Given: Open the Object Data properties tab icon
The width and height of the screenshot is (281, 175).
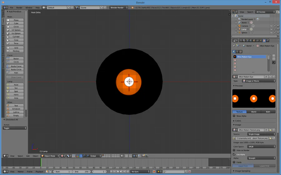Looking at the screenshot, I should (x=261, y=41).
